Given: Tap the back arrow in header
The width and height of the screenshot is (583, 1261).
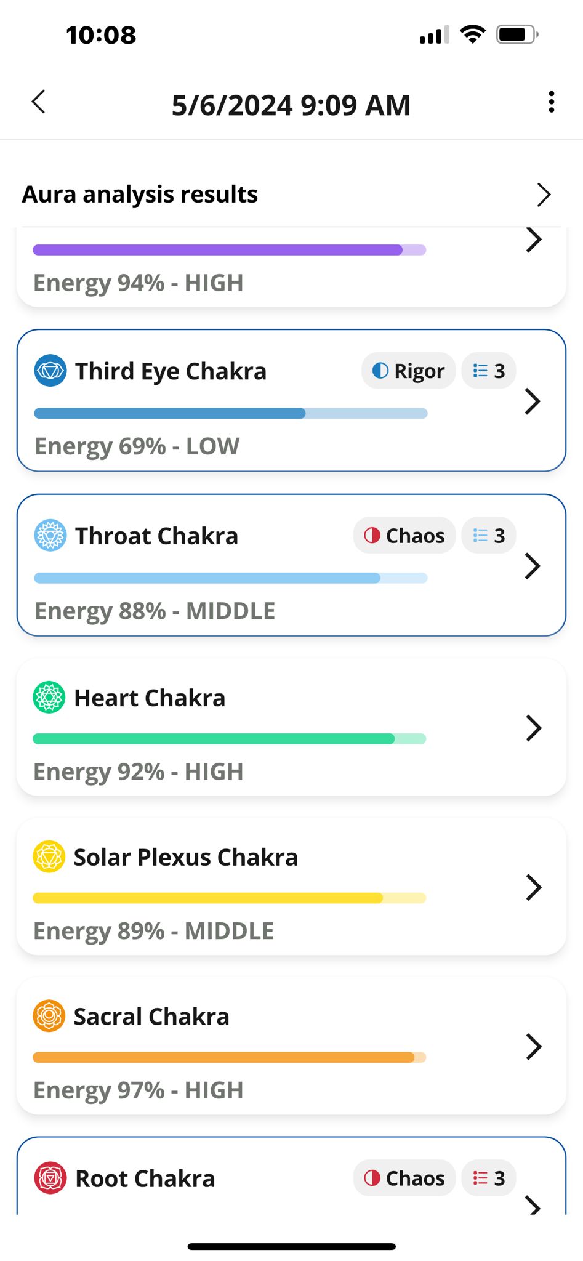Looking at the screenshot, I should (x=39, y=102).
